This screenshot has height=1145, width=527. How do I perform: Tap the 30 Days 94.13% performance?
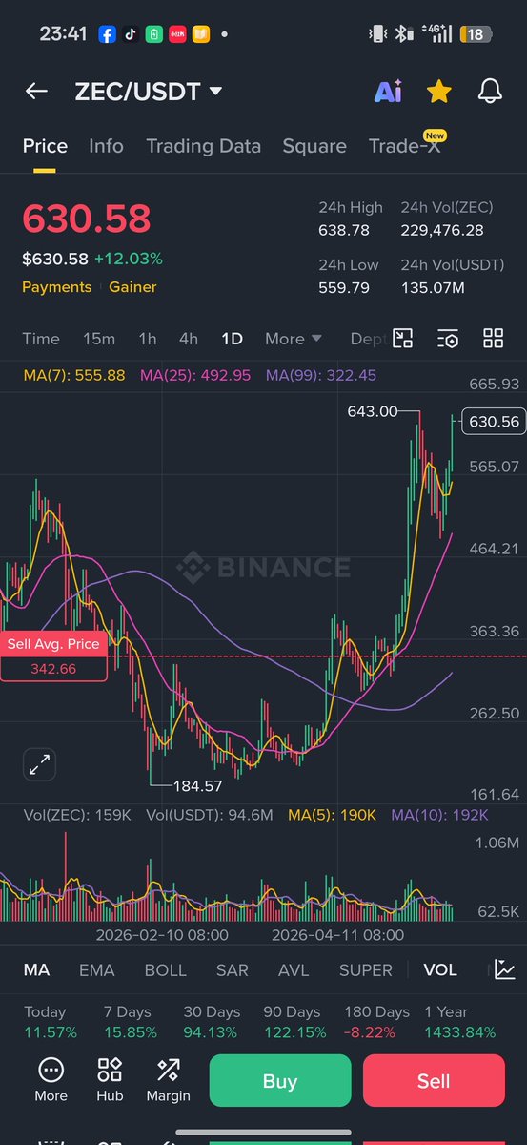click(211, 1022)
